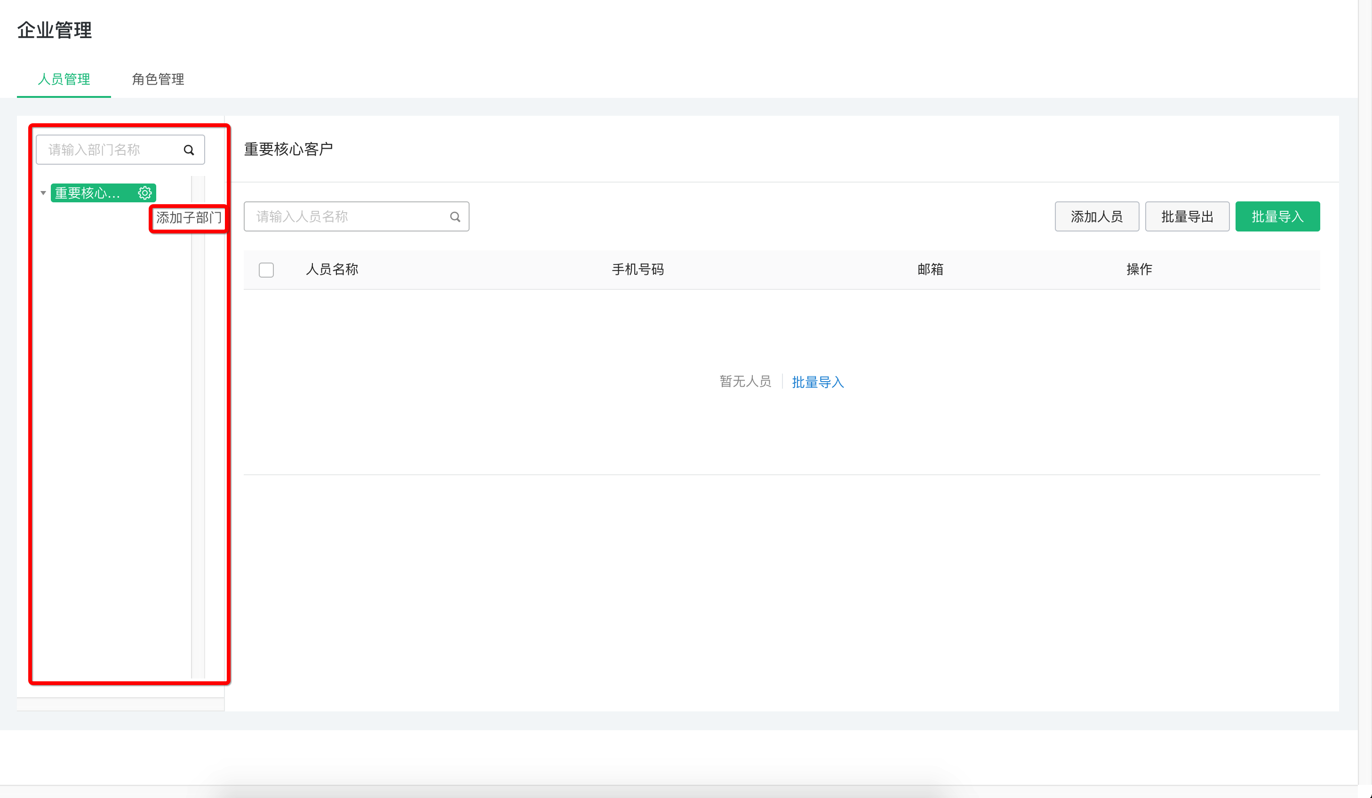The height and width of the screenshot is (798, 1372).
Task: Select the 重要核心... department tree node
Action: coord(104,193)
